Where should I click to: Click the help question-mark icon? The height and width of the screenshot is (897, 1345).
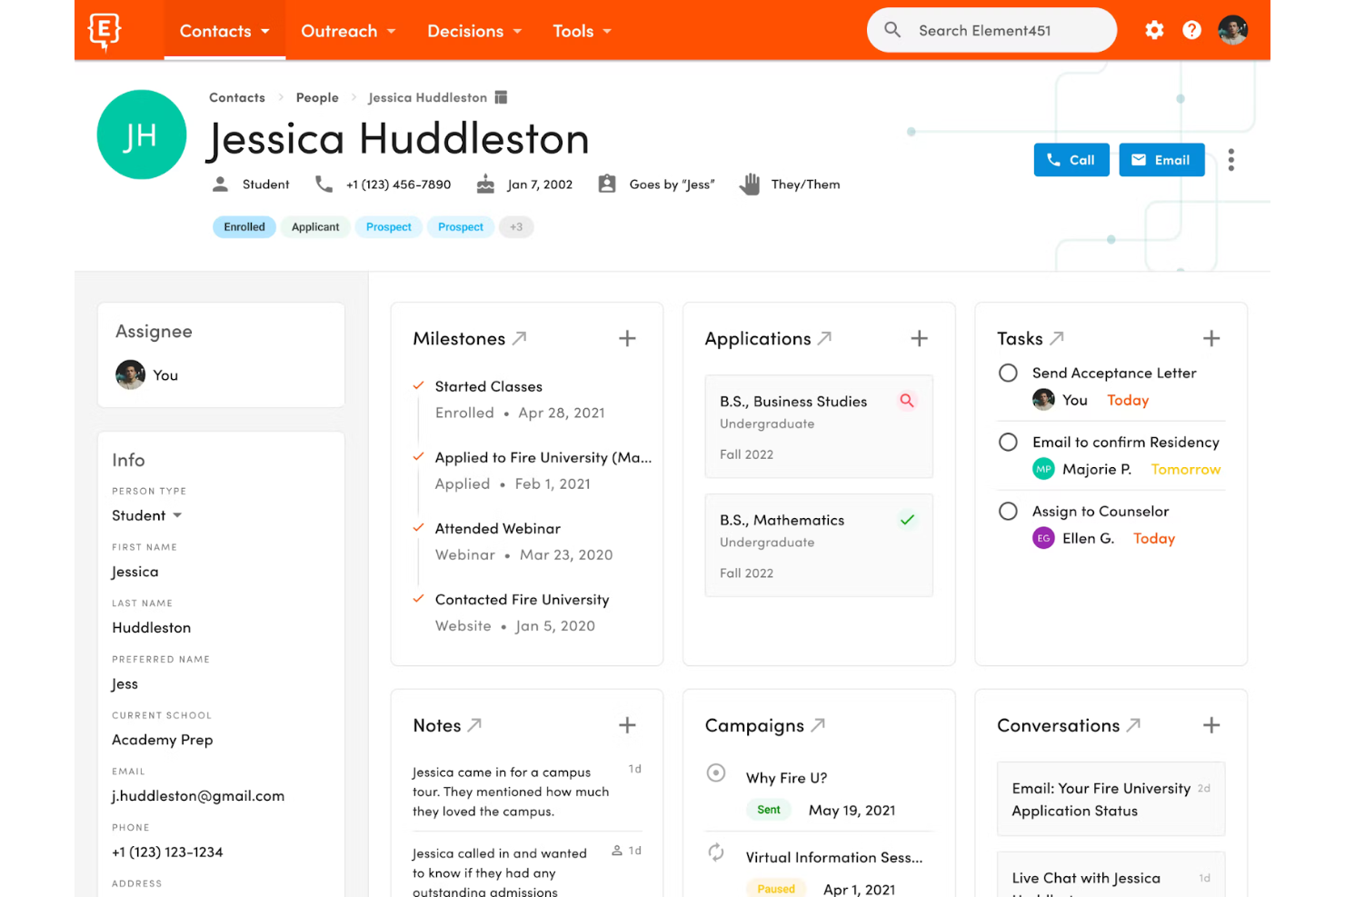point(1191,30)
